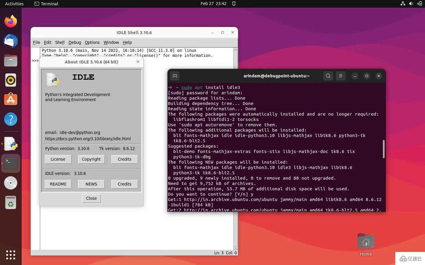The image size is (425, 265).
Task: Open the calendar by clicking the clock
Action: point(214,4)
